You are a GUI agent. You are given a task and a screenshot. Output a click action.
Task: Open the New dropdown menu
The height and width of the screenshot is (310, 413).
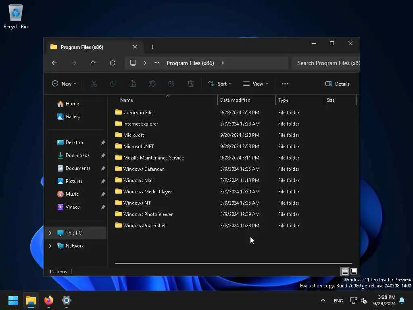(64, 84)
